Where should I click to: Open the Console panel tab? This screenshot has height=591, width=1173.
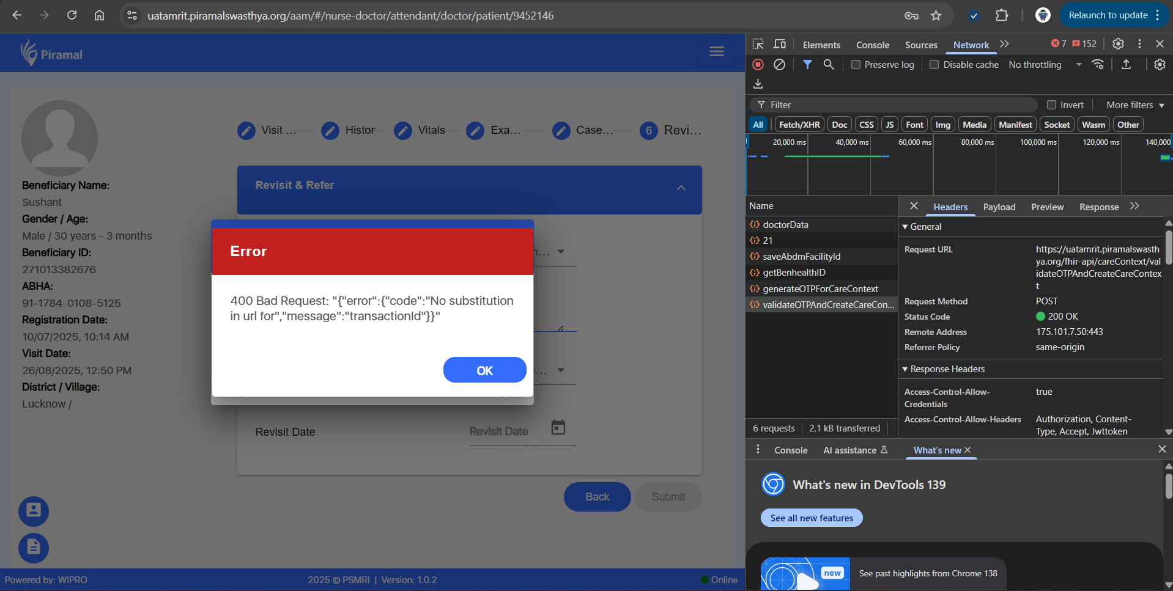point(872,45)
